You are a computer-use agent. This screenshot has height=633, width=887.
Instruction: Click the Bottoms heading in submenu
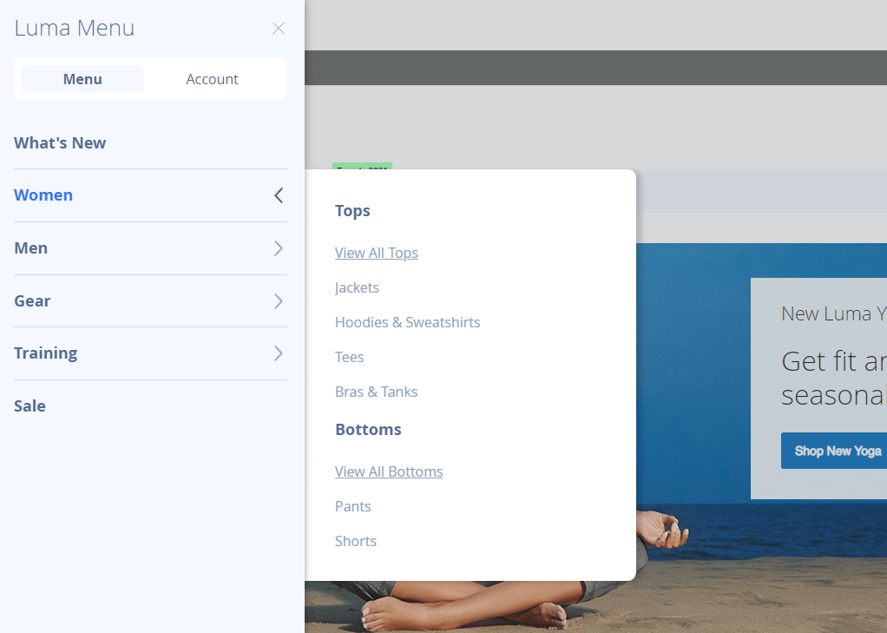point(368,430)
